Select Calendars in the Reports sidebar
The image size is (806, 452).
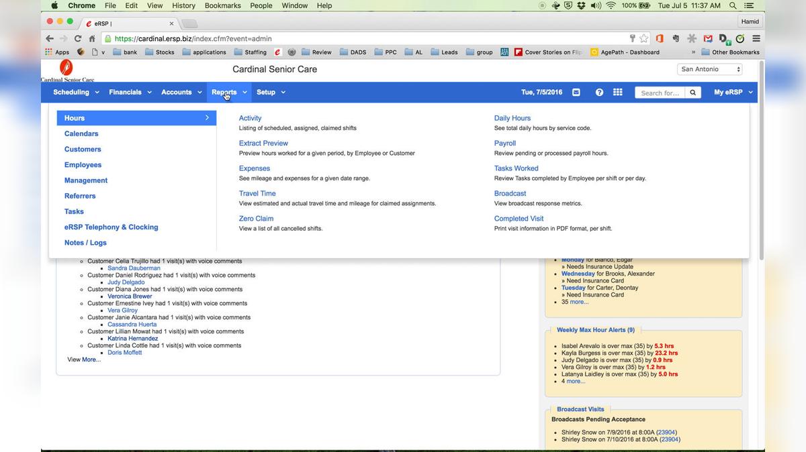81,134
